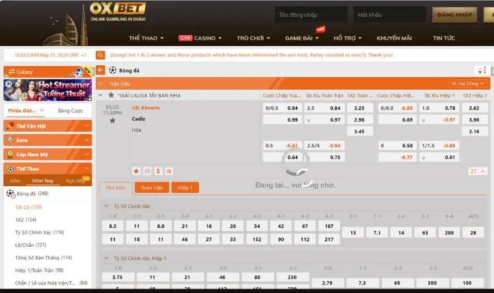494x293 pixels.
Task: Select the Tỷ Số Chính Xác (116) link
Action: [x=39, y=232]
